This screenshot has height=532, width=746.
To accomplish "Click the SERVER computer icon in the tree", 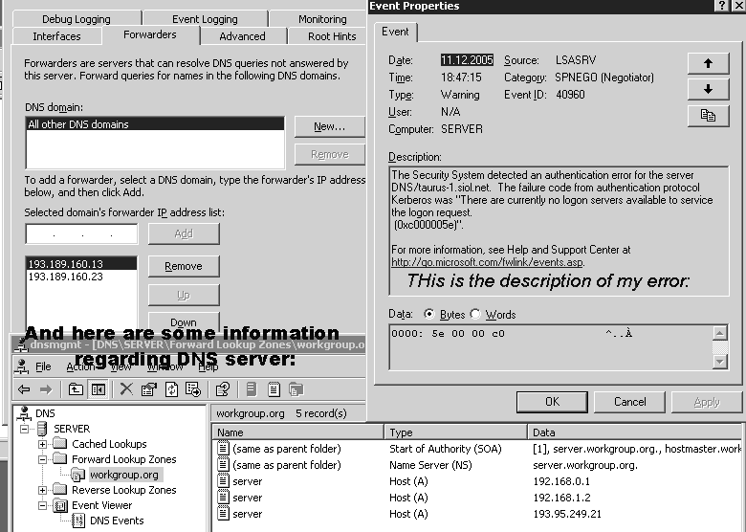I will click(42, 429).
